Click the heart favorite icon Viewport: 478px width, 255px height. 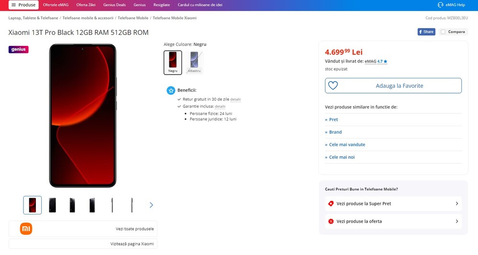click(333, 85)
